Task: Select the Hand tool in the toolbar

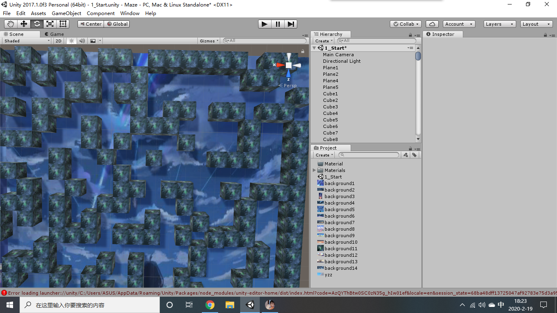Action: point(10,24)
